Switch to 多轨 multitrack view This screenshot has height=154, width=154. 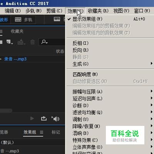23,20
